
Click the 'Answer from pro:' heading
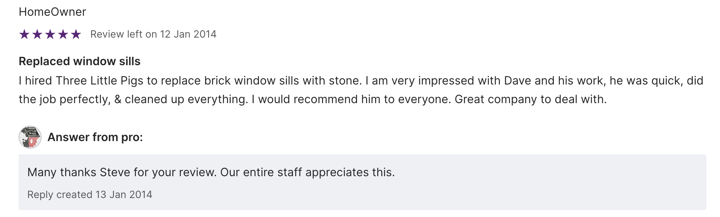tap(95, 137)
